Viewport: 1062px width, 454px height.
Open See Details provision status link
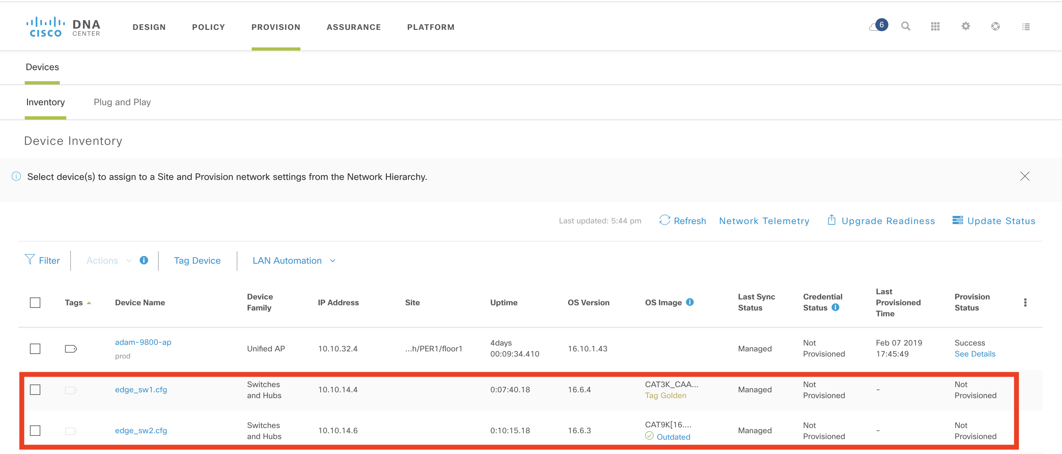point(974,354)
